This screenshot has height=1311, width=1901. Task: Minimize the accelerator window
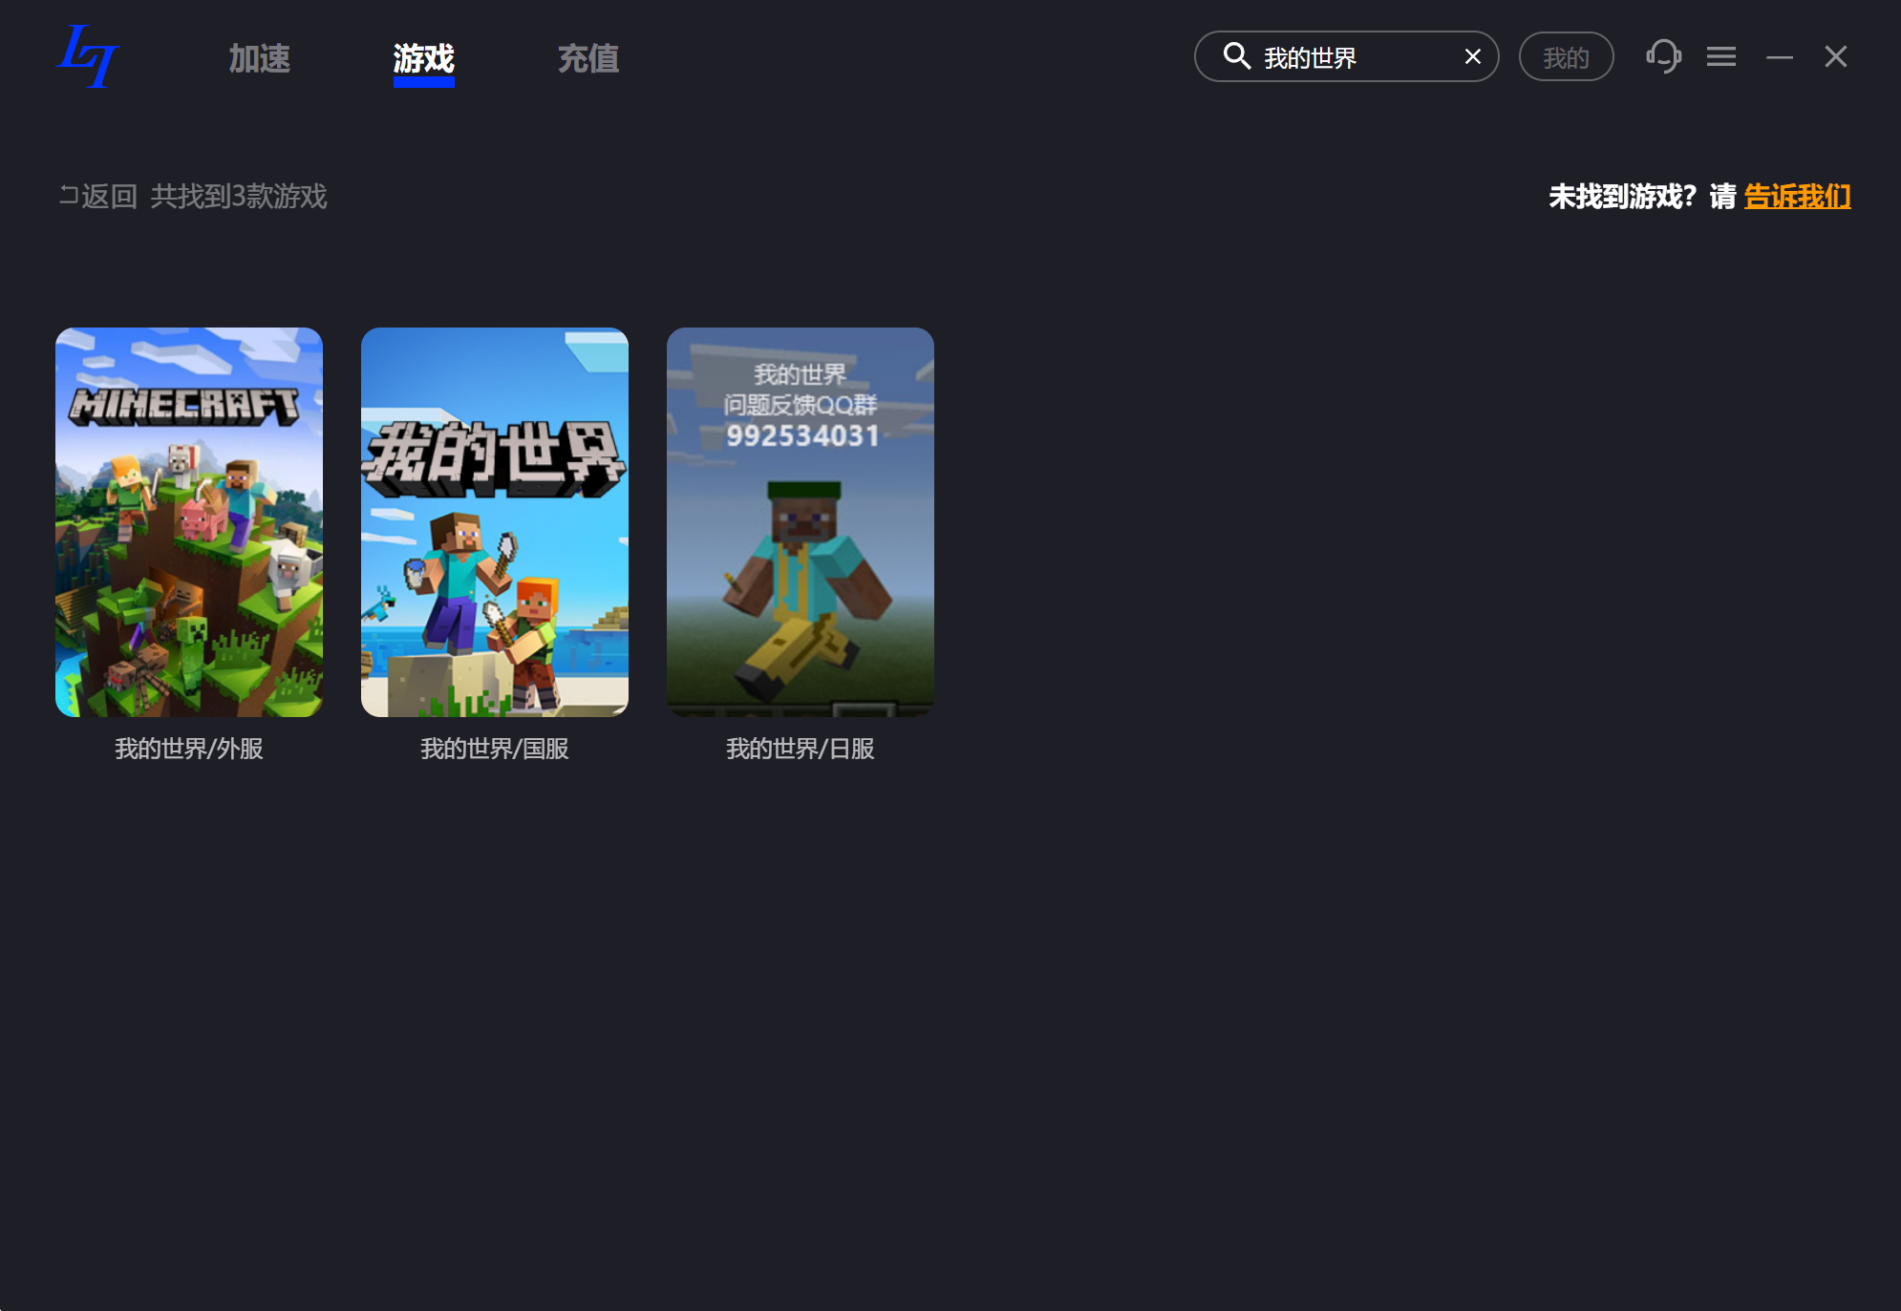1779,57
